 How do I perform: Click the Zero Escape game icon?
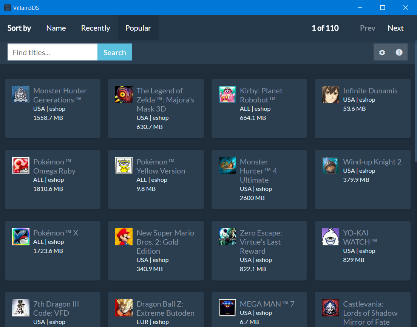coord(227,237)
